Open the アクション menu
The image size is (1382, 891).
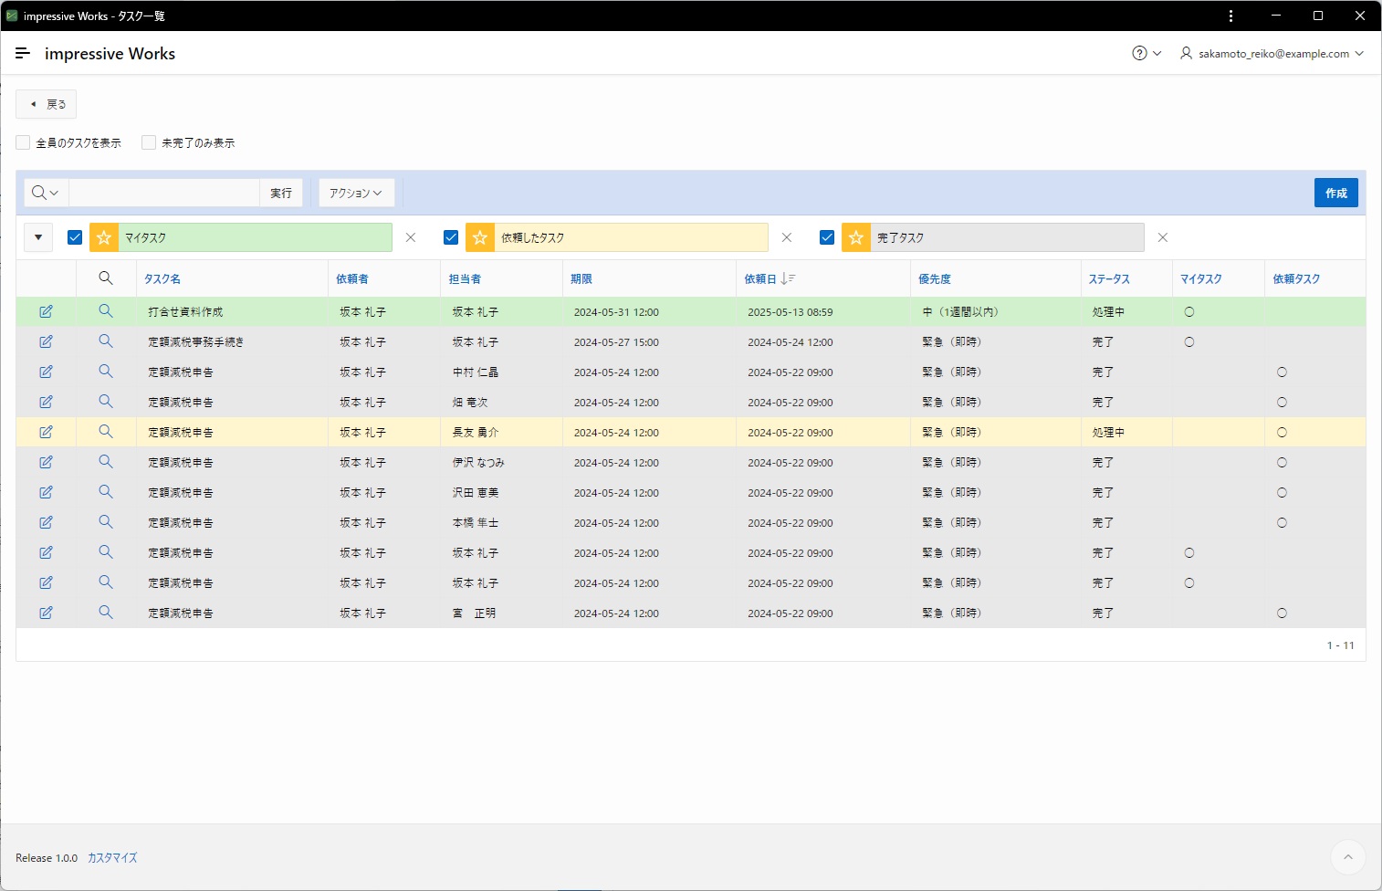point(356,193)
